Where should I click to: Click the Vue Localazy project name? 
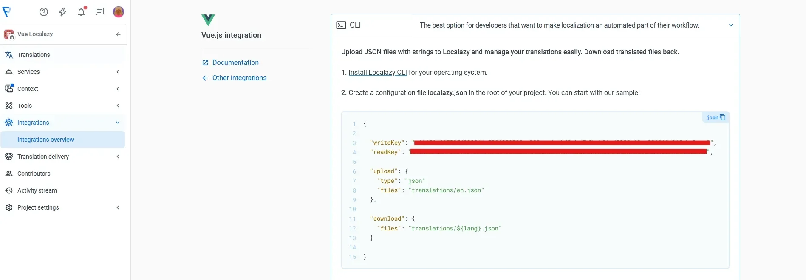(x=35, y=34)
